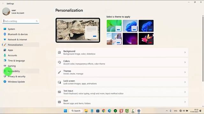Expand the Colors row chevron

pyautogui.click(x=185, y=62)
